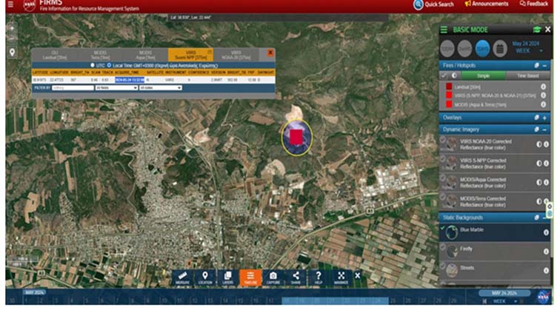Open the top-left hamburger menu
This screenshot has width=560, height=313.
point(10,4)
